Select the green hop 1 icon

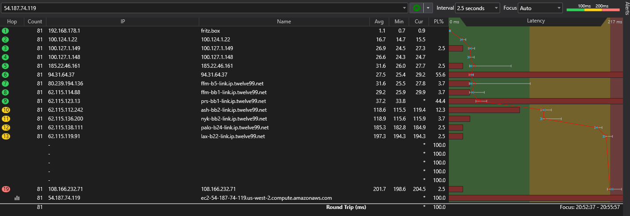[x=5, y=31]
